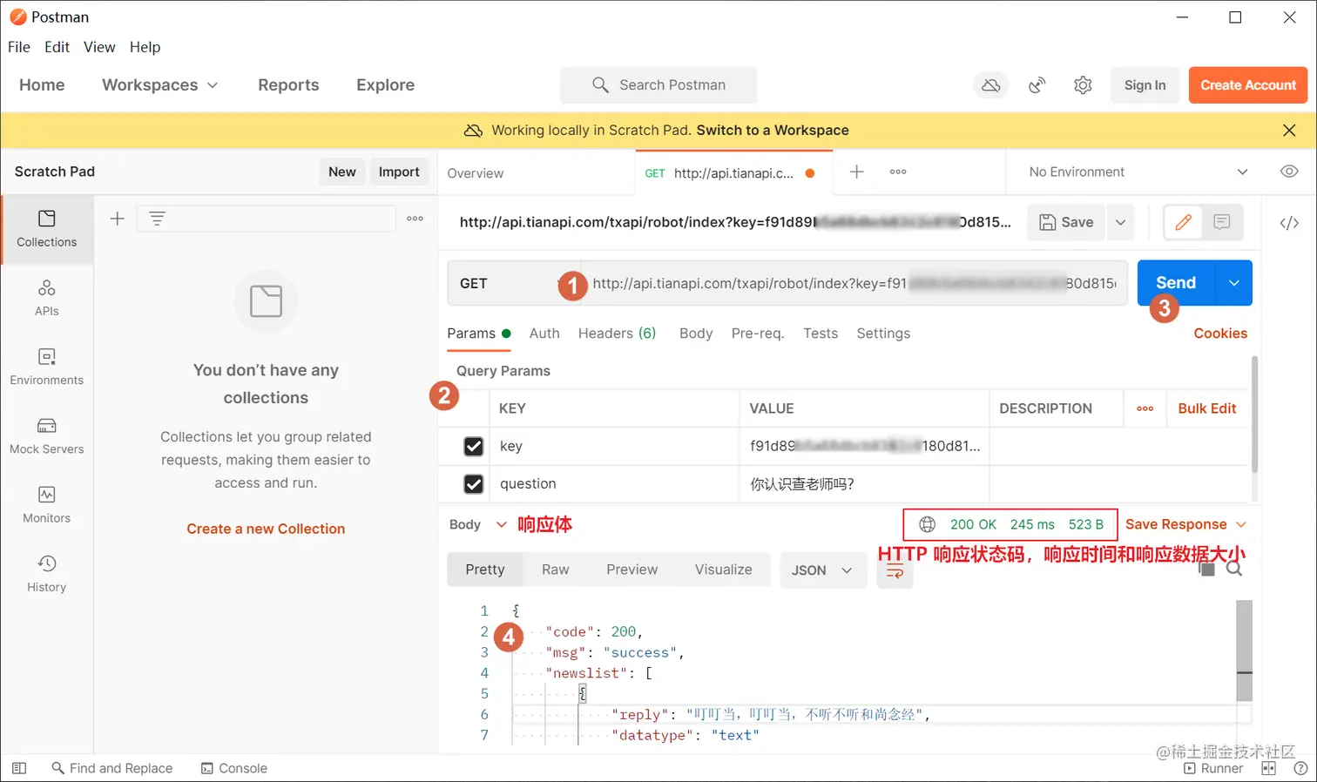
Task: Open the APIs sidebar panel
Action: [x=47, y=298]
